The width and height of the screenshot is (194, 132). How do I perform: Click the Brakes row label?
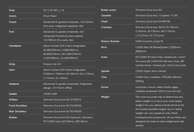pos(13,117)
